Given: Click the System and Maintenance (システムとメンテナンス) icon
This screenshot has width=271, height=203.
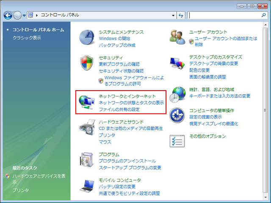Looking at the screenshot, I should tap(88, 38).
